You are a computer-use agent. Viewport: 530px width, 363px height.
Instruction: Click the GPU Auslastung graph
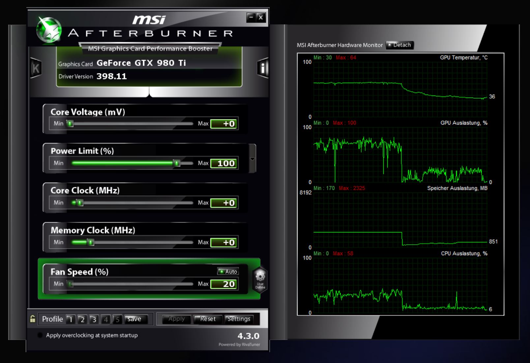pos(400,155)
